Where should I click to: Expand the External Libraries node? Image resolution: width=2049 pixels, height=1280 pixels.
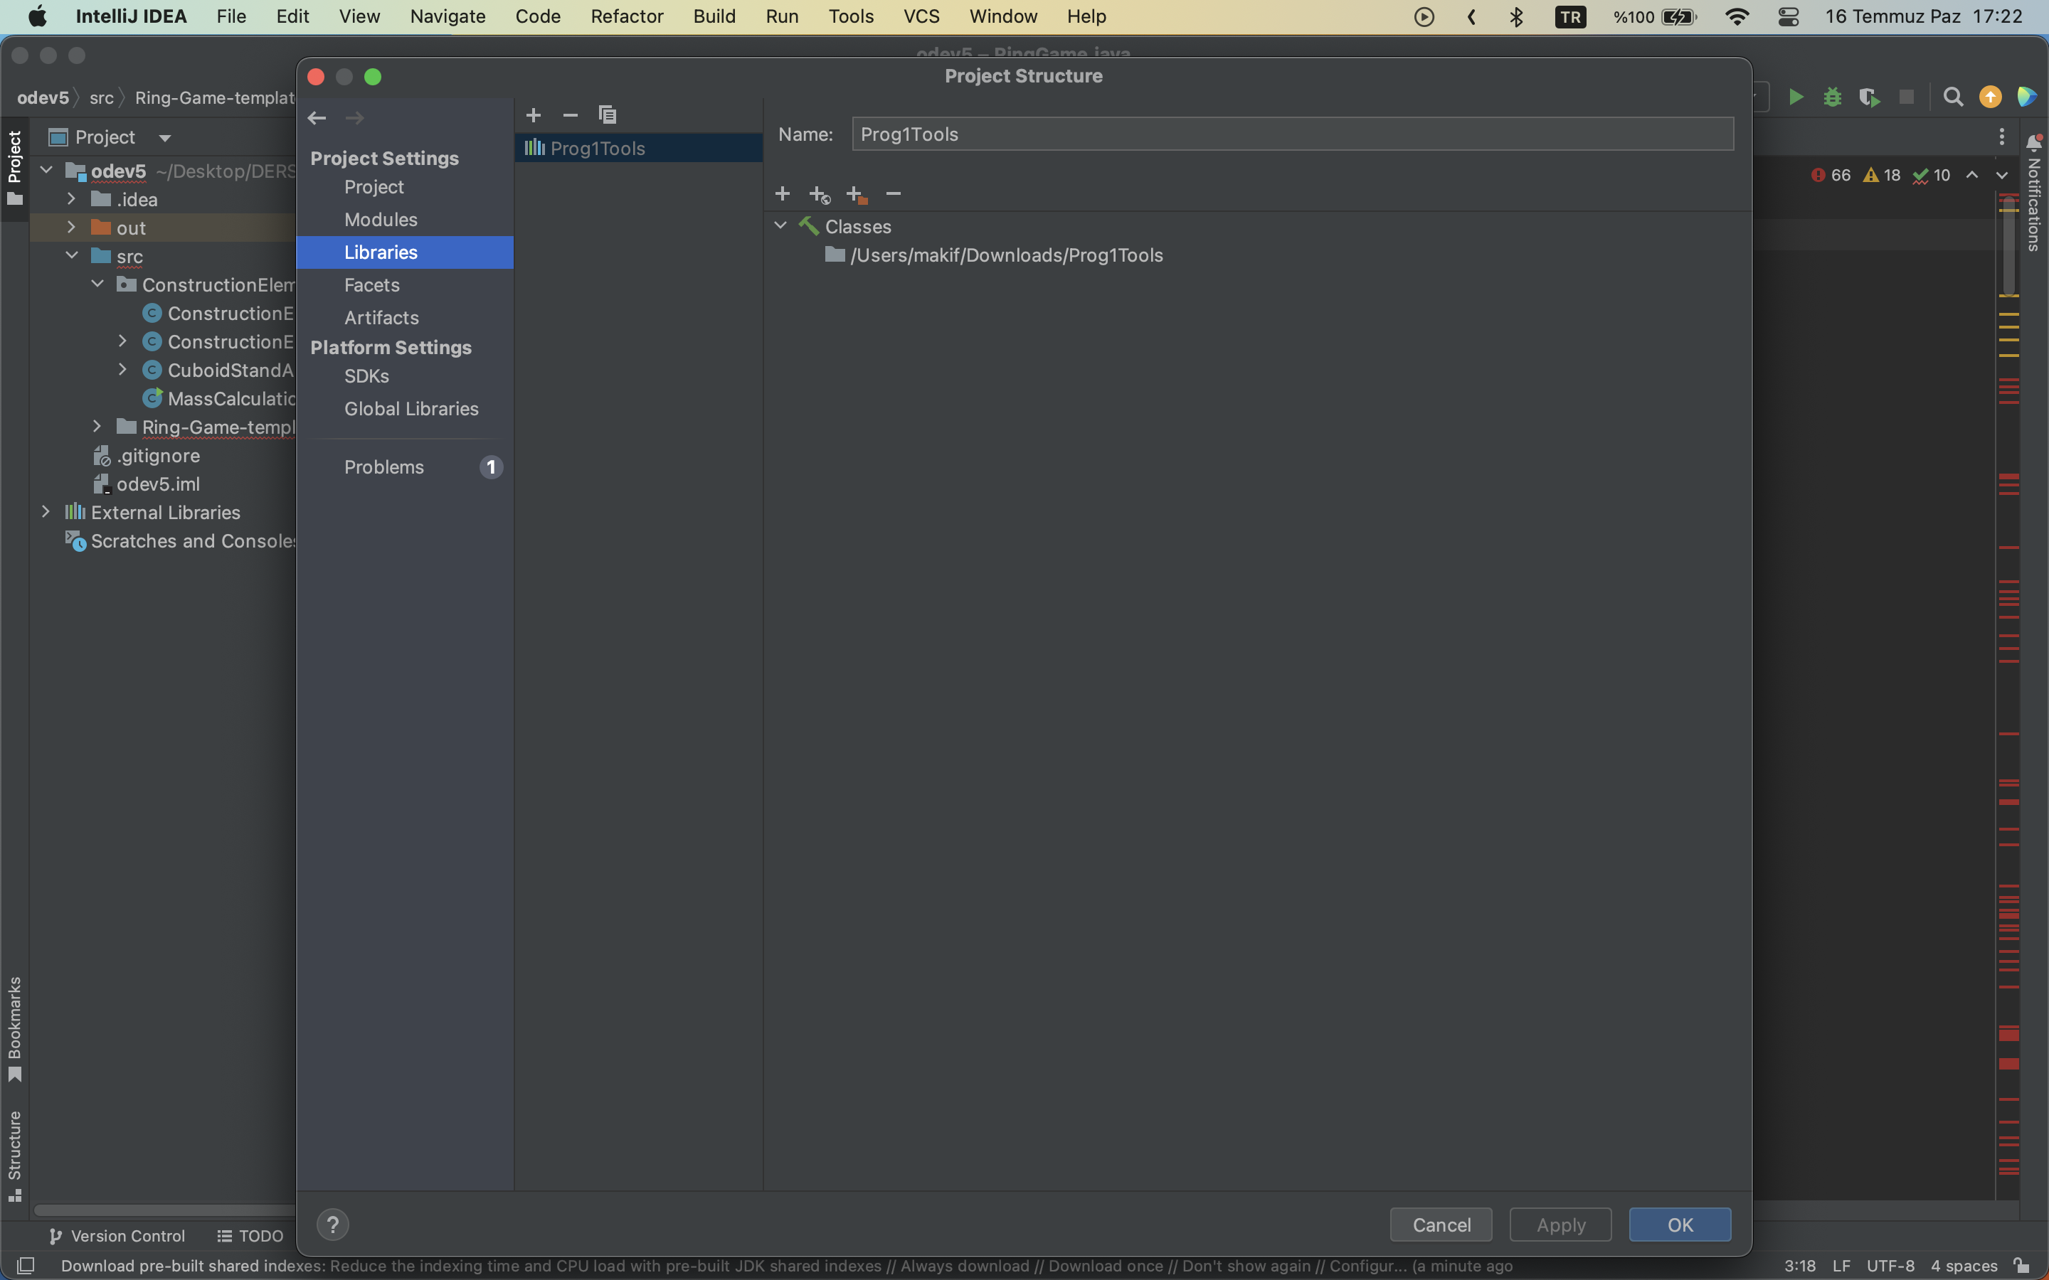coord(46,512)
